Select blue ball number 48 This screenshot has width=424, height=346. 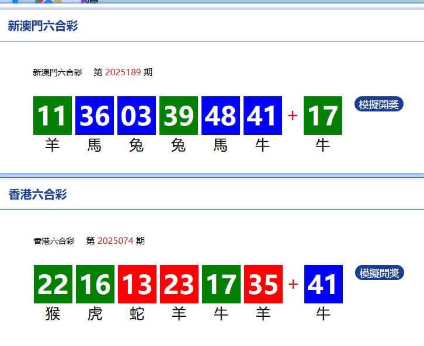221,116
